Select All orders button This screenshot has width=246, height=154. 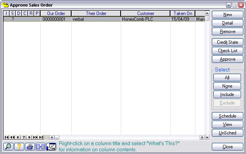point(227,78)
